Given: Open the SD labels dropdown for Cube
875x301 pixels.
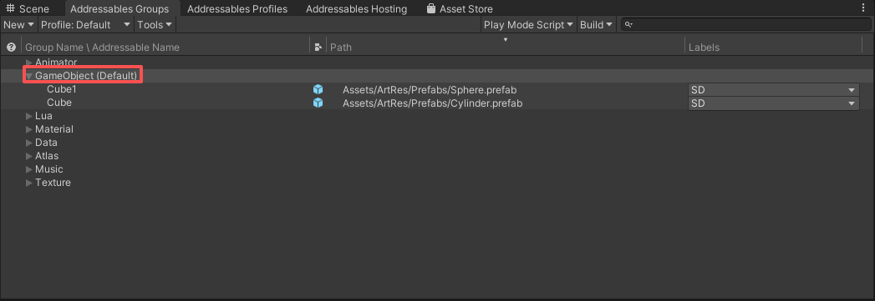Looking at the screenshot, I should click(773, 103).
